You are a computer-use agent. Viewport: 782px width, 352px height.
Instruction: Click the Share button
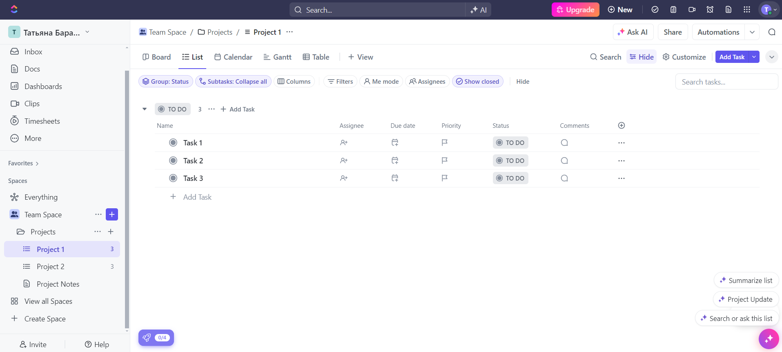pyautogui.click(x=673, y=32)
